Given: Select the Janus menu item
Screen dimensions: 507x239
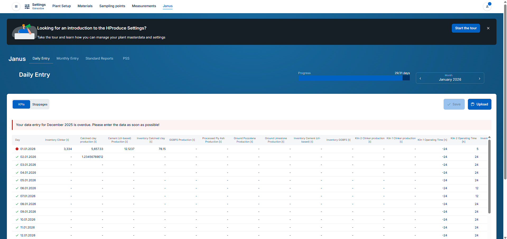Looking at the screenshot, I should (x=168, y=6).
